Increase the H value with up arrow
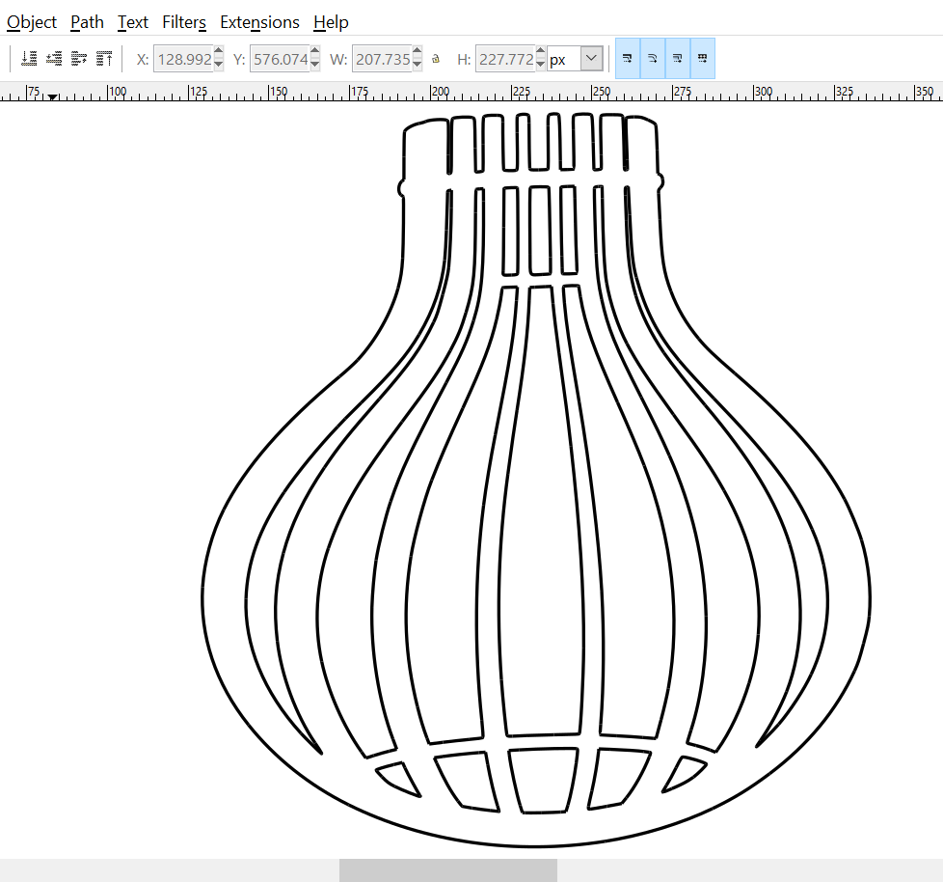The width and height of the screenshot is (943, 882). pos(541,52)
